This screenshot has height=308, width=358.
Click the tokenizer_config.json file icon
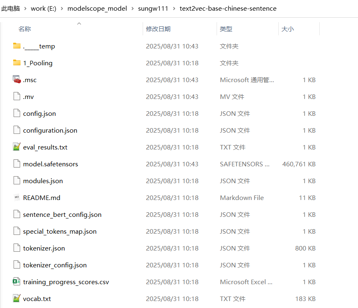[17, 264]
